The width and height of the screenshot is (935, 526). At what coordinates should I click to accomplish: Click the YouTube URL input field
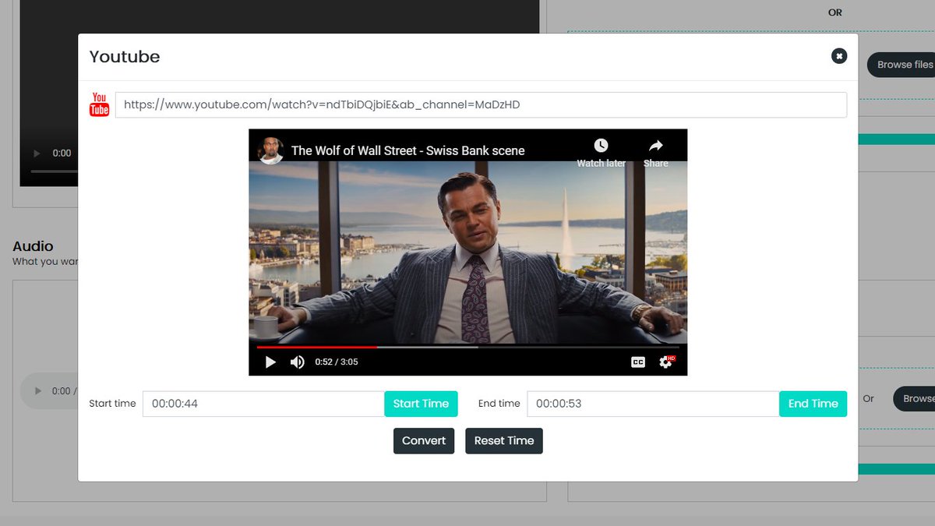[481, 104]
